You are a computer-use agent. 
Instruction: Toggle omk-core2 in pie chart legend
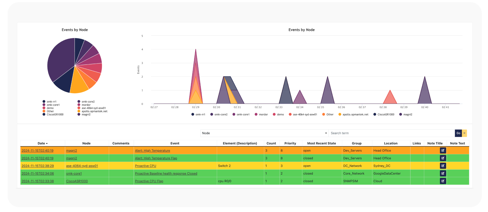pyautogui.click(x=86, y=102)
